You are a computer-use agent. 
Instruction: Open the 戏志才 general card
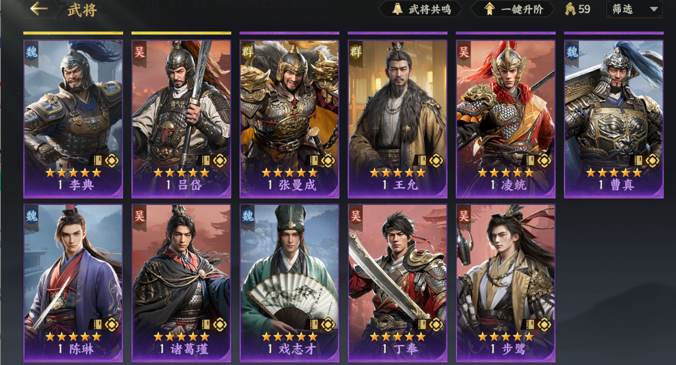290,283
